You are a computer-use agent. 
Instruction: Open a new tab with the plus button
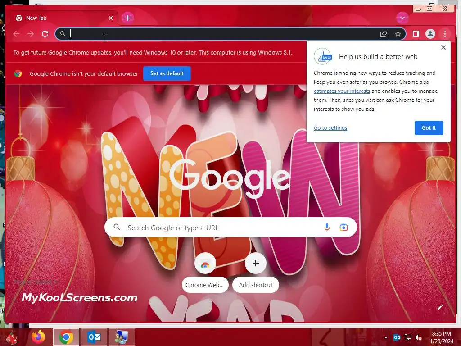click(127, 18)
